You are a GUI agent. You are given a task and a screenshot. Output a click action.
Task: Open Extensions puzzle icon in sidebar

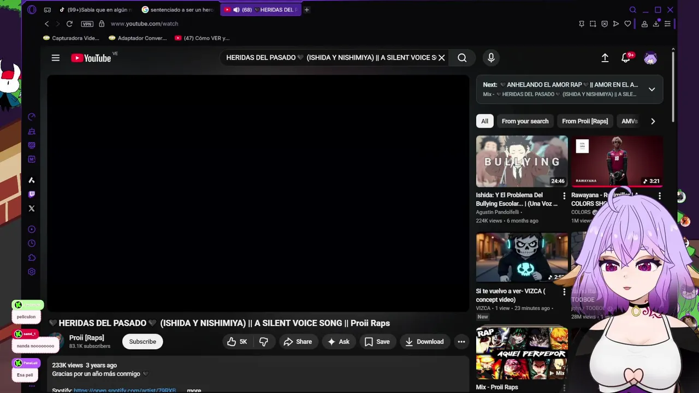[x=32, y=258]
